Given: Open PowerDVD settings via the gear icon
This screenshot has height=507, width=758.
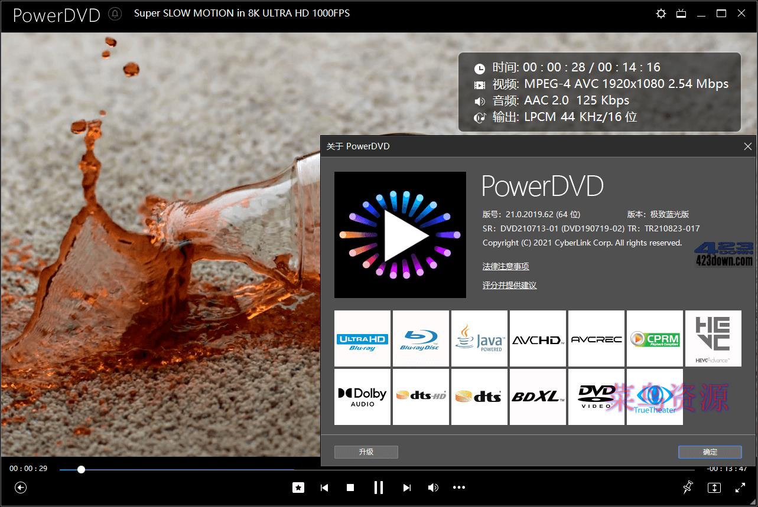Looking at the screenshot, I should (660, 13).
